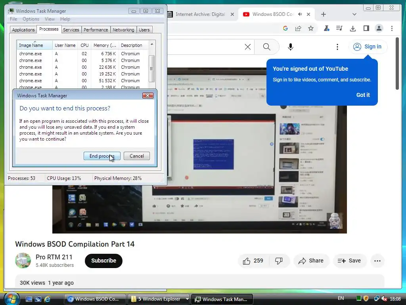This screenshot has height=305, width=406.
Task: Click the EN language indicator
Action: (x=341, y=298)
